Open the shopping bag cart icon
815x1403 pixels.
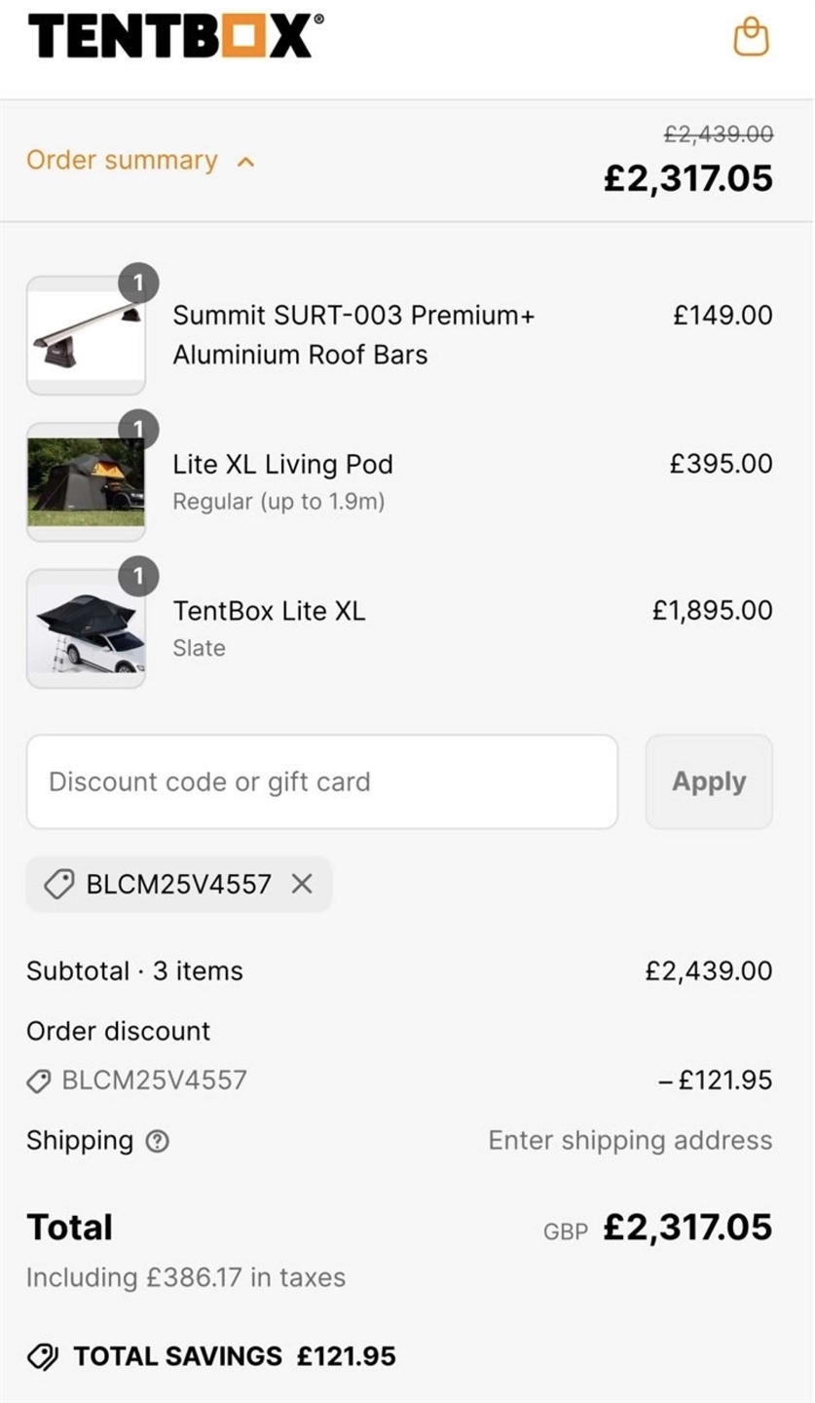[751, 37]
